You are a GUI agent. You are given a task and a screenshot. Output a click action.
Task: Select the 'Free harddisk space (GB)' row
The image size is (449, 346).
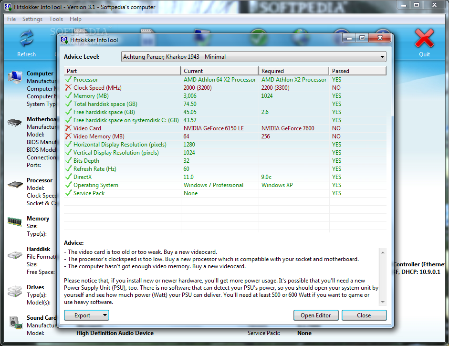pyautogui.click(x=225, y=112)
